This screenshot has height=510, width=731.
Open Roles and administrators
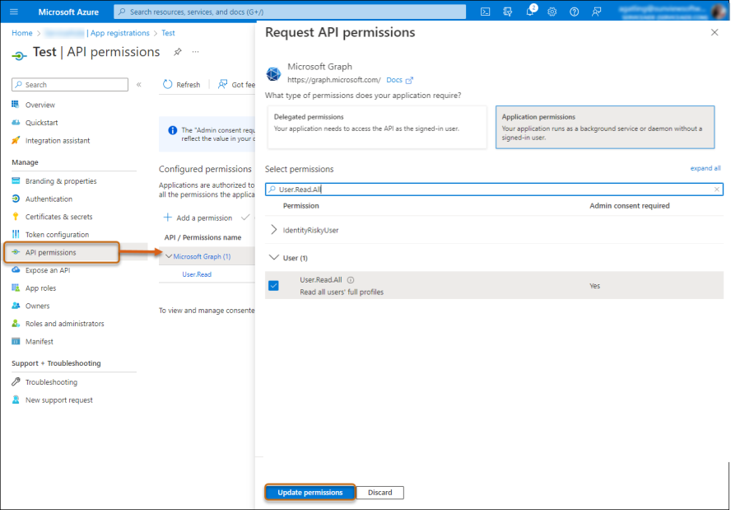(64, 323)
